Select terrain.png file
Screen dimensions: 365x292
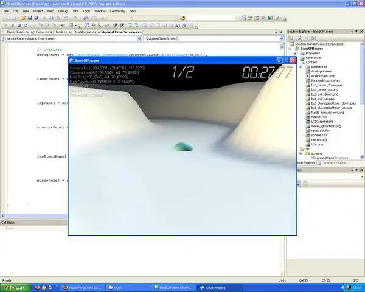click(x=319, y=140)
